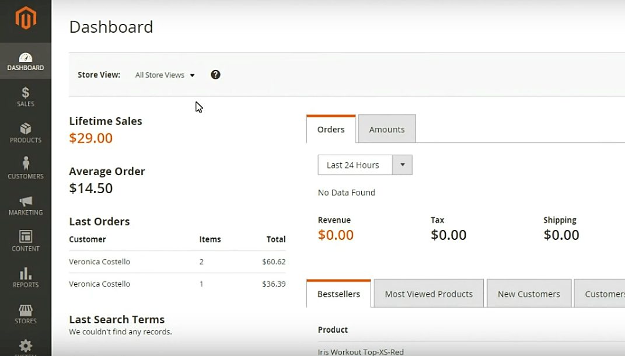Select the New Customers tab
The image size is (625, 356).
529,294
